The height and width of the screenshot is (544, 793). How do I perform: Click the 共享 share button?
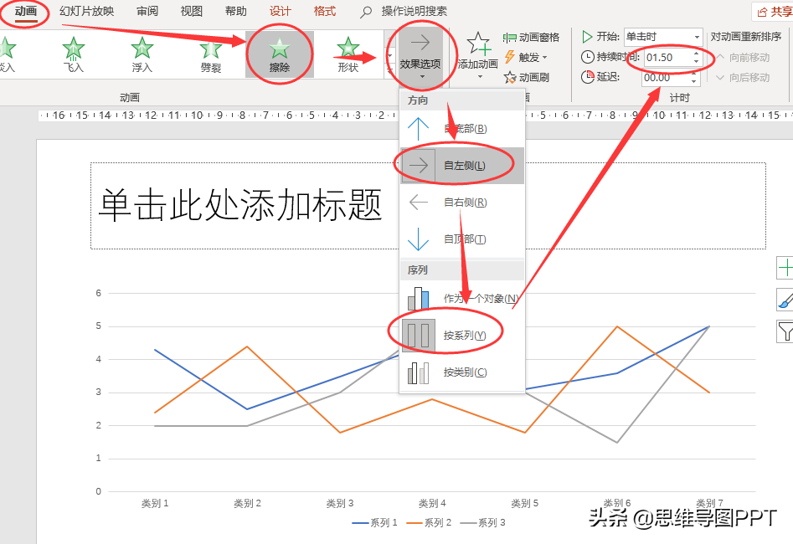(x=773, y=12)
